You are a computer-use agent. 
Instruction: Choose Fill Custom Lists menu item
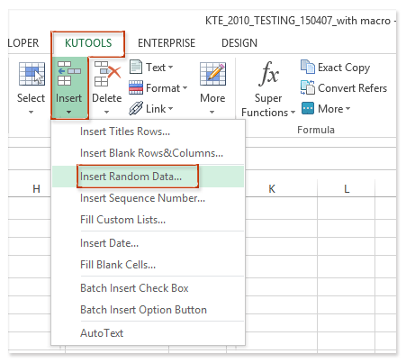pos(148,220)
